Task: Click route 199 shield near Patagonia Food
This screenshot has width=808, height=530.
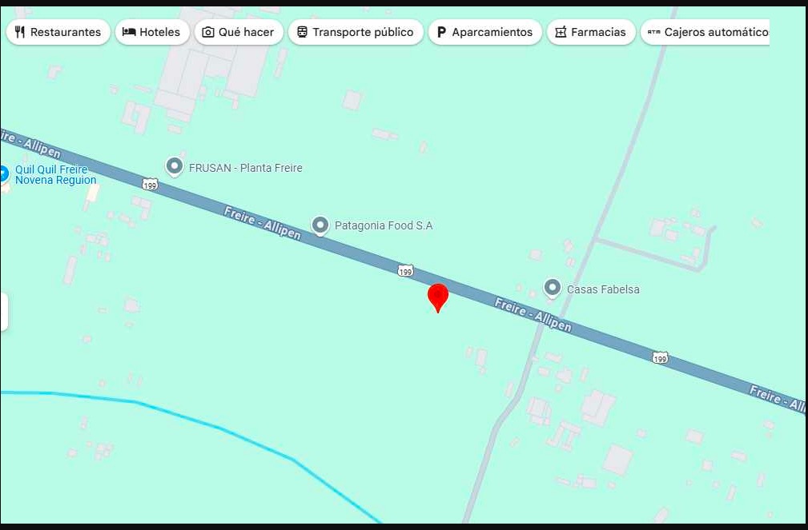Action: pyautogui.click(x=405, y=271)
